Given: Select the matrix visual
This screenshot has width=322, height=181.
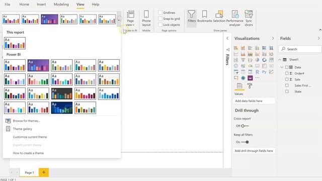Looking at the screenshot, I should click(x=250, y=72).
